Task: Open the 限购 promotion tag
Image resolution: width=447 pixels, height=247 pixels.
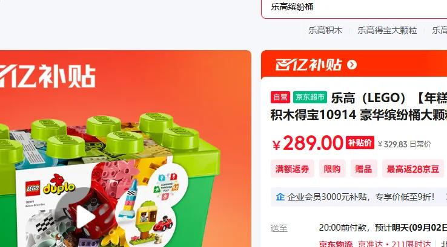Action: (332, 169)
